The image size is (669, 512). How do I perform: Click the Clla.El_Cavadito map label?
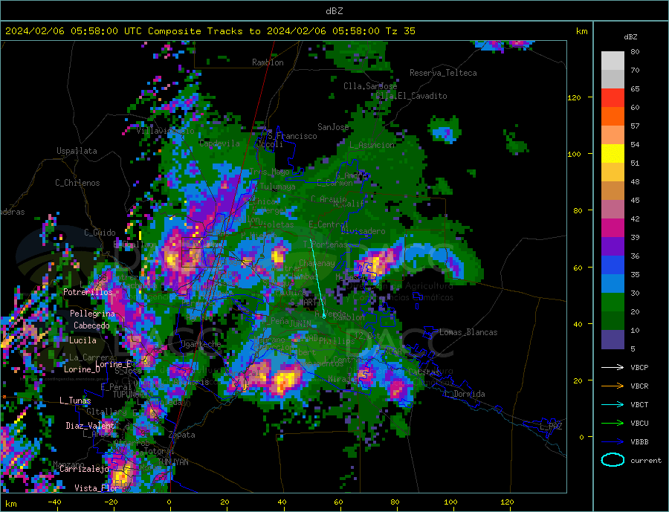tap(411, 96)
